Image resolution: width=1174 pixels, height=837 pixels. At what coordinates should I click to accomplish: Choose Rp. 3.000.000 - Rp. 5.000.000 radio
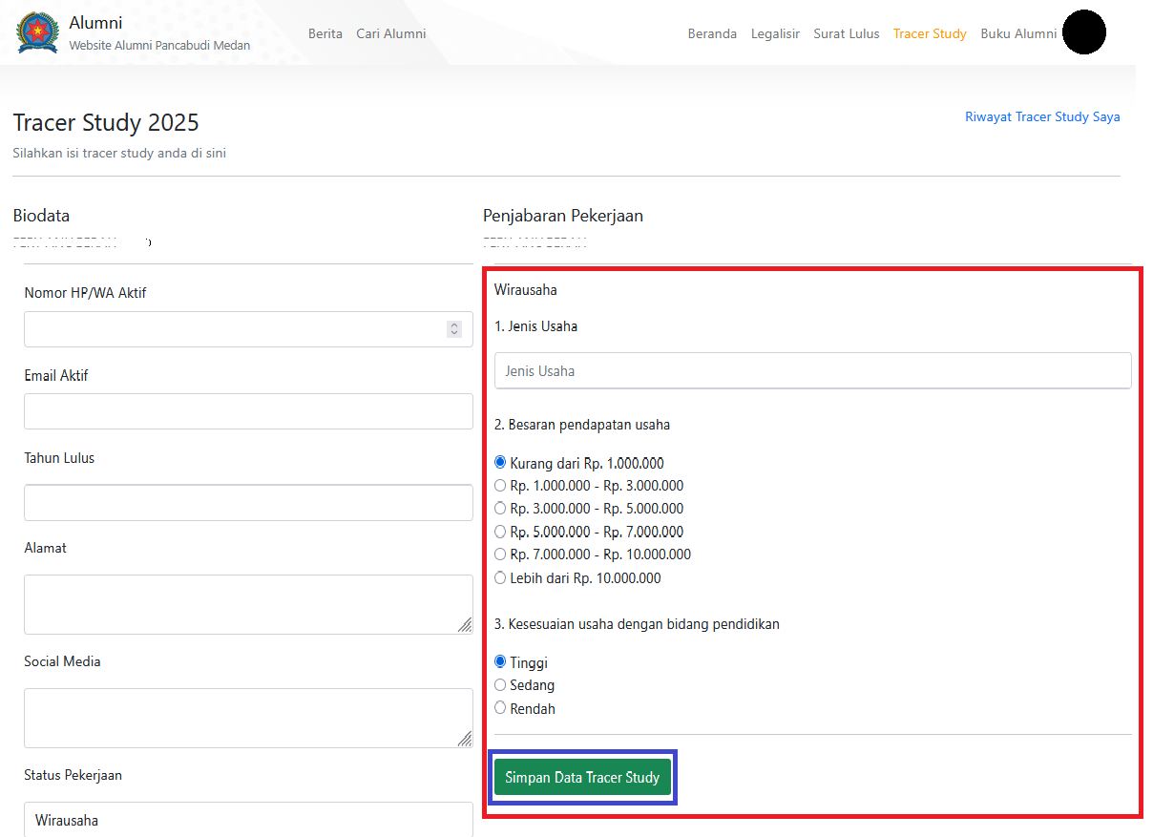(x=500, y=508)
